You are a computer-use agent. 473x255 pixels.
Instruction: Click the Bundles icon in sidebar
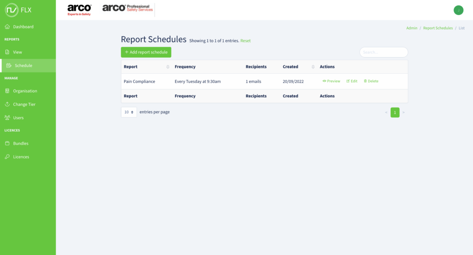coord(7,143)
